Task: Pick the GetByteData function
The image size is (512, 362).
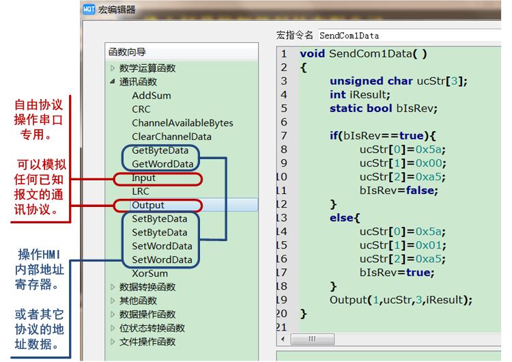Action: (x=160, y=150)
